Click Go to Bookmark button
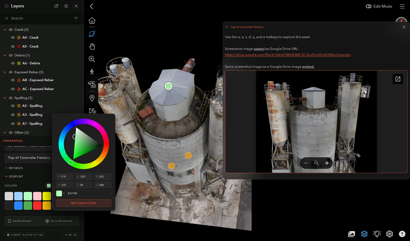This screenshot has height=241, width=410. tap(61, 221)
